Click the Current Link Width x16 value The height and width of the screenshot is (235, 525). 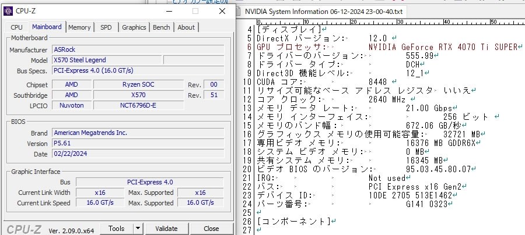pyautogui.click(x=100, y=193)
